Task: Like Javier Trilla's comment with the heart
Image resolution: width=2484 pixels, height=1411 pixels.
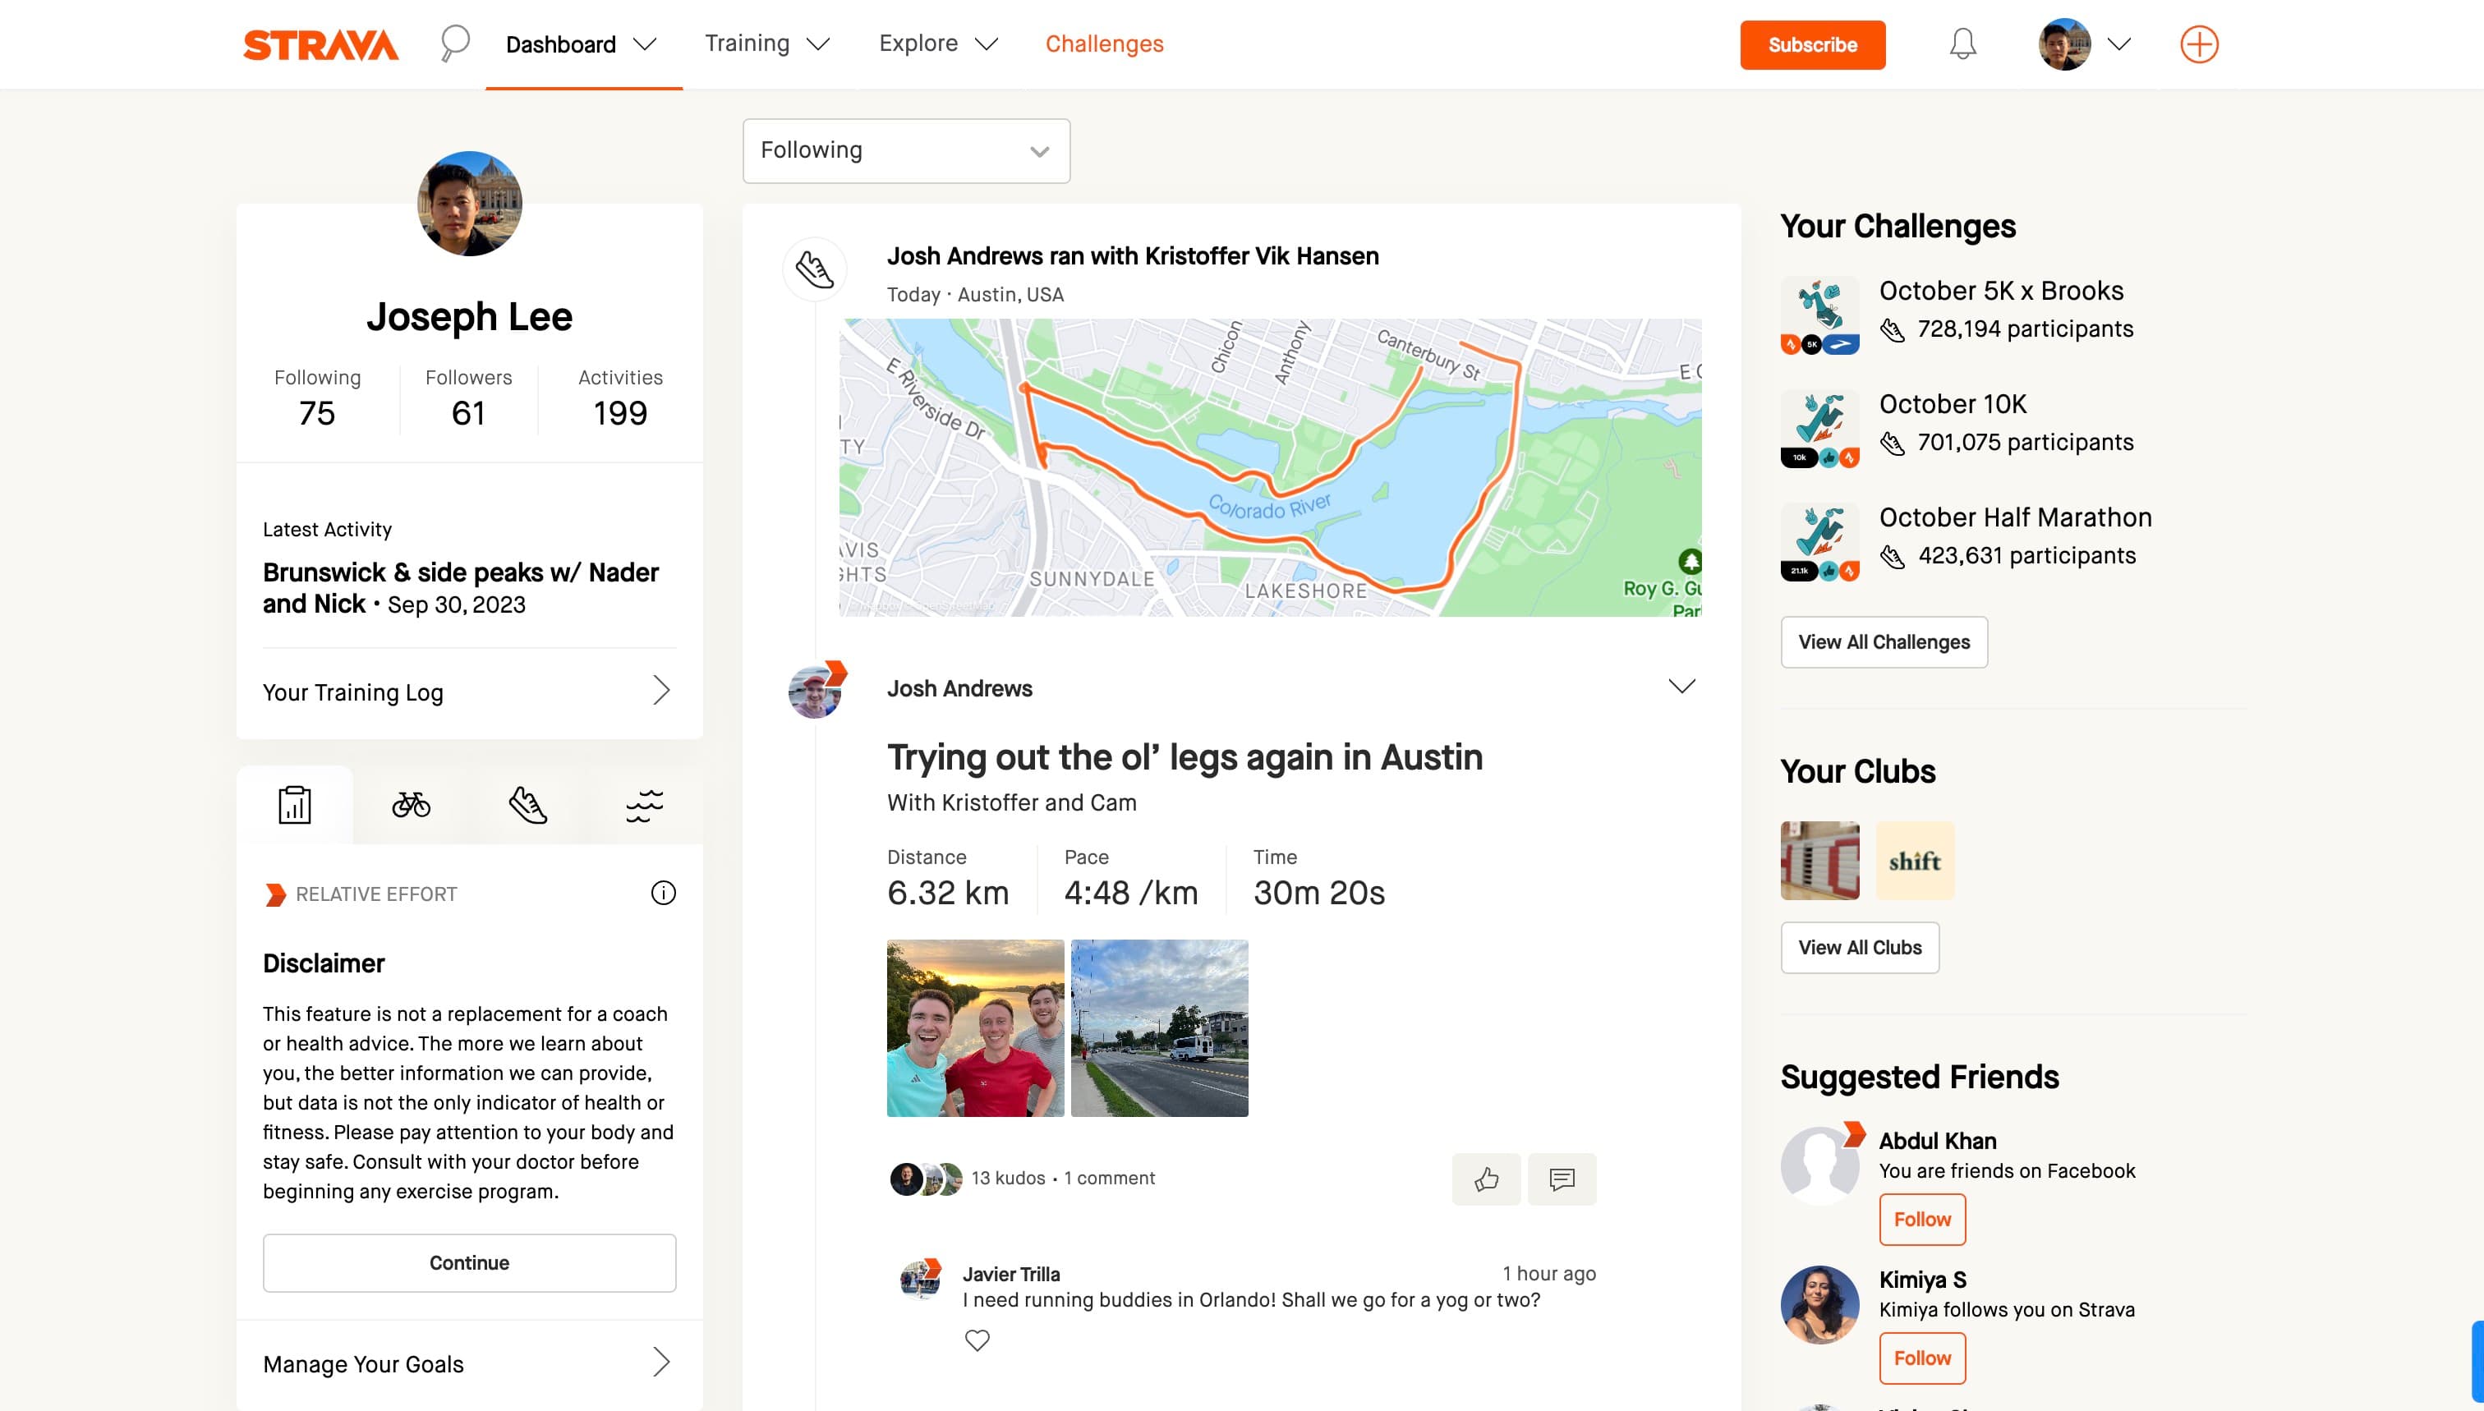Action: click(977, 1340)
